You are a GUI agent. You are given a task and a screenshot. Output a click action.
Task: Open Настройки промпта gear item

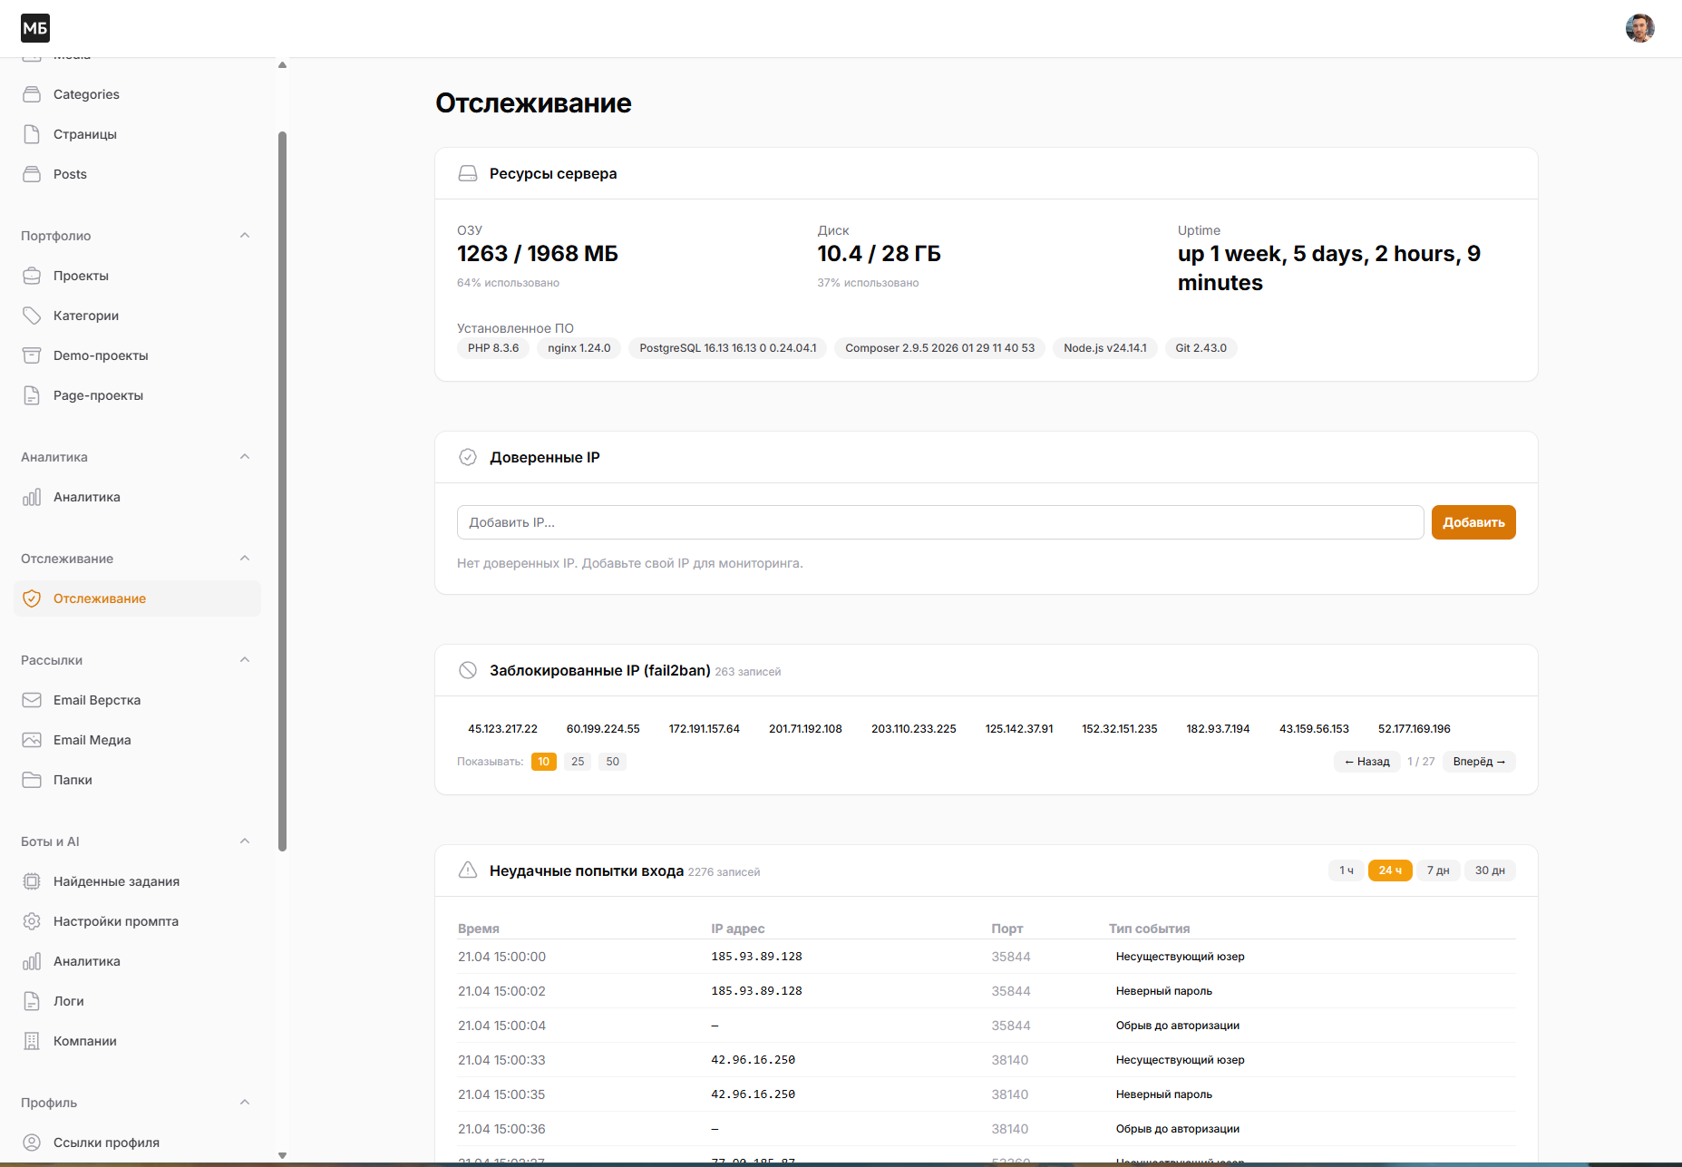click(x=116, y=921)
